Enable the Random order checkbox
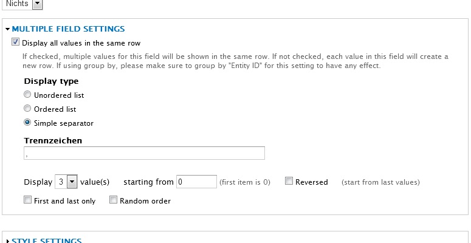 point(113,200)
